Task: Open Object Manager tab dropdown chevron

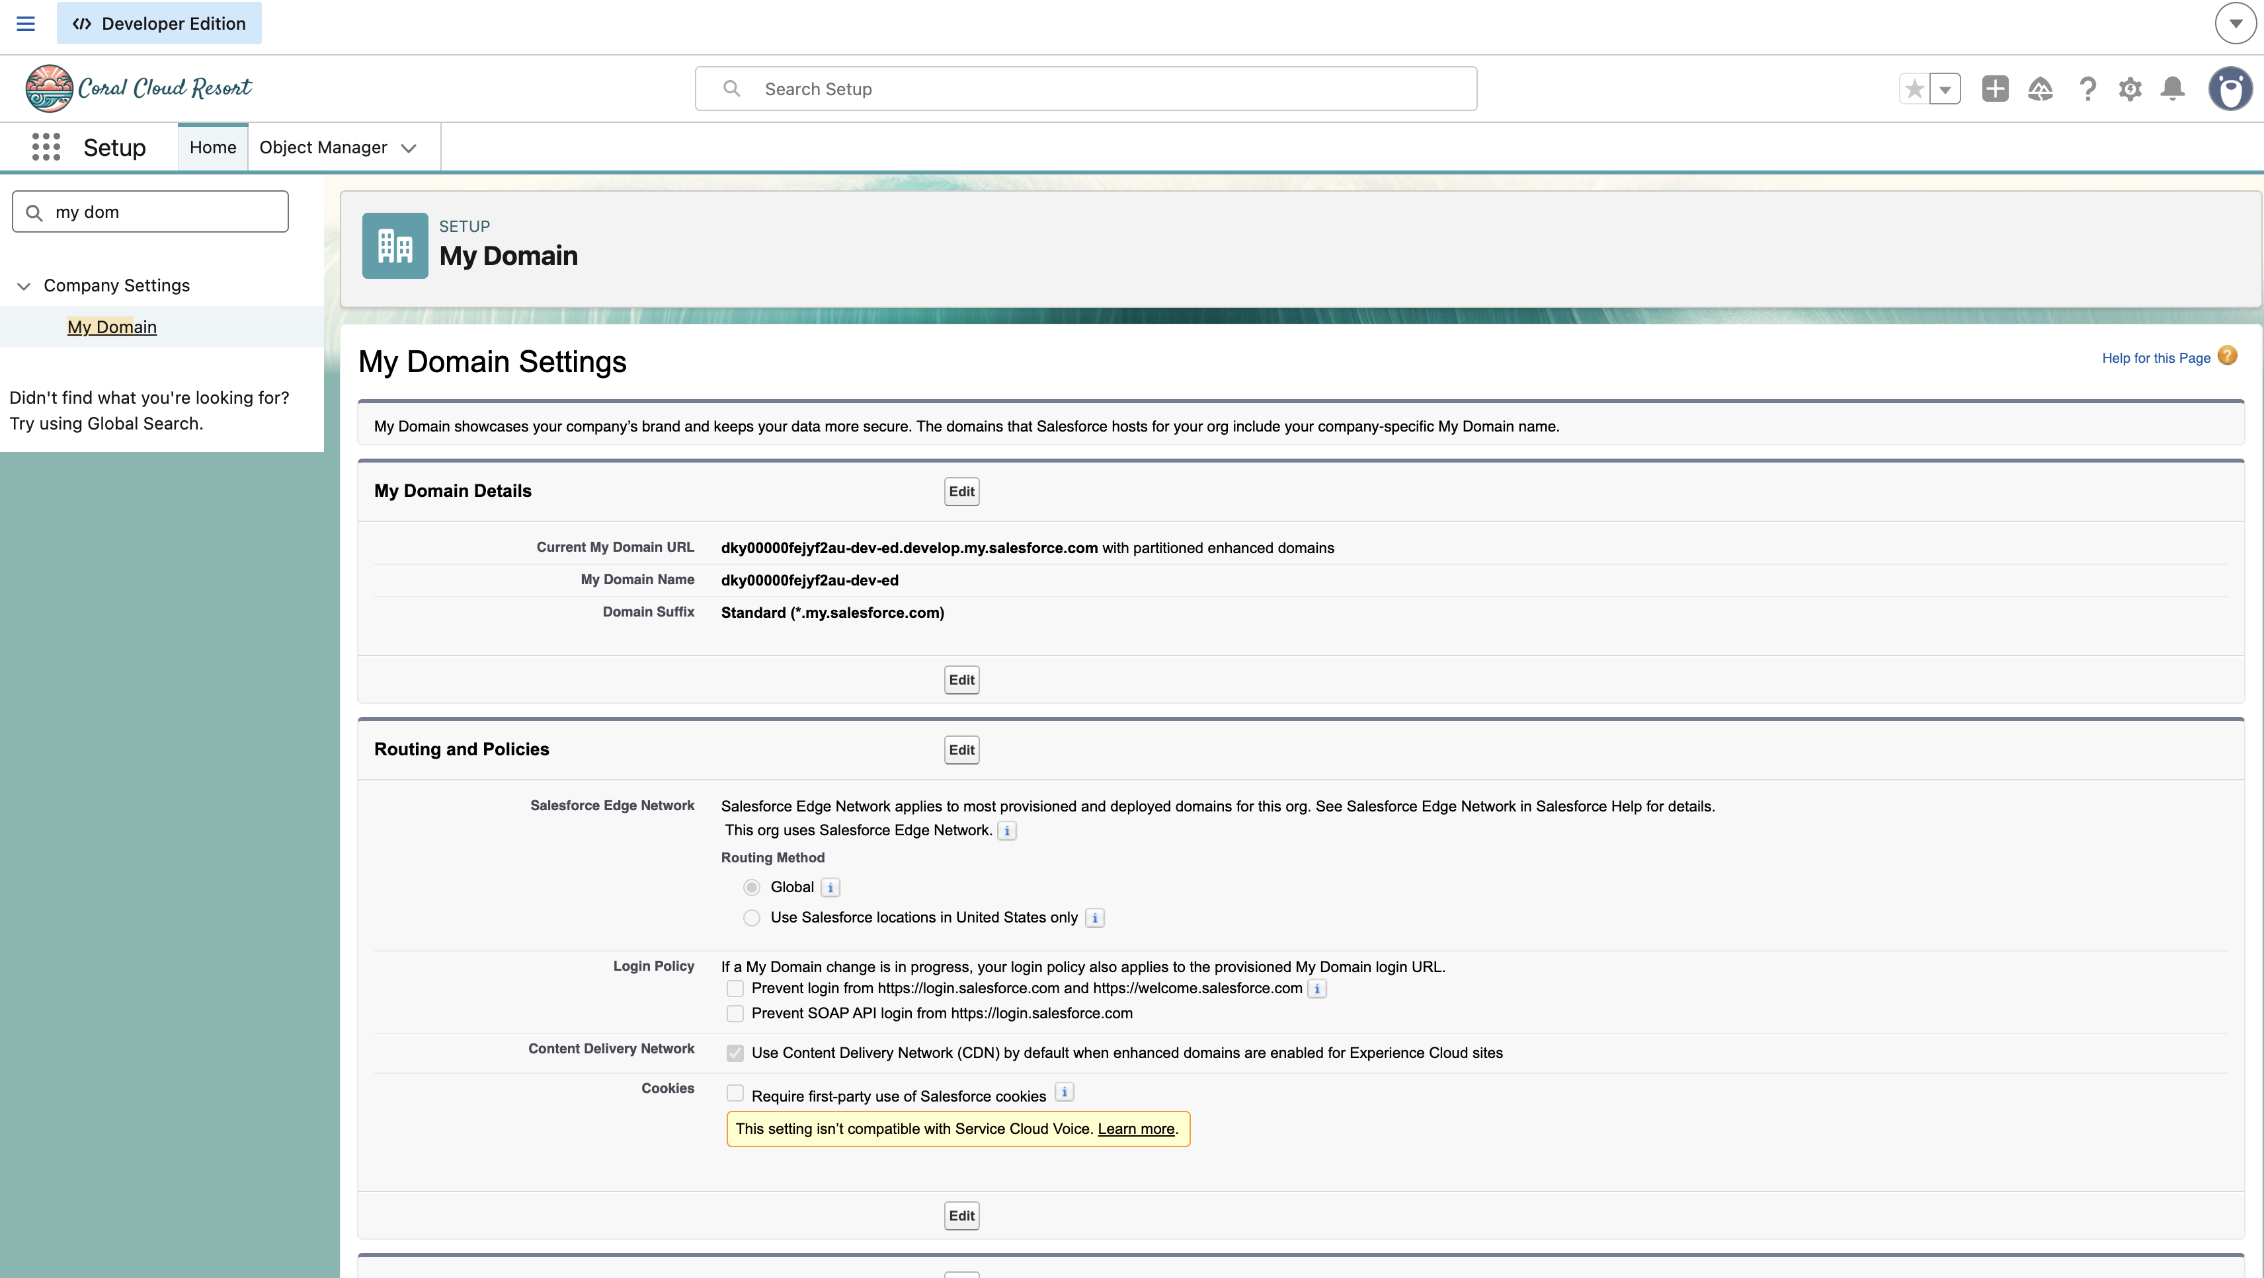Action: click(409, 149)
